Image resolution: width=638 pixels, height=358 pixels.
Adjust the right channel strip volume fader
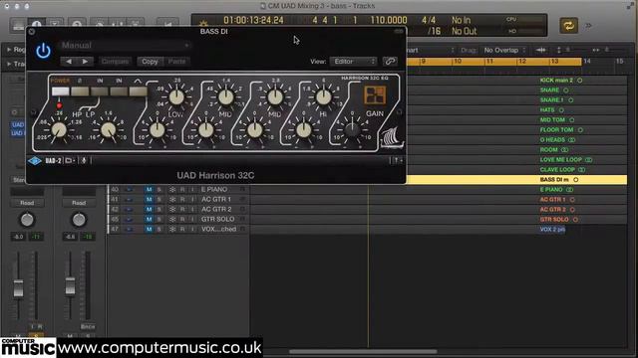[70, 285]
